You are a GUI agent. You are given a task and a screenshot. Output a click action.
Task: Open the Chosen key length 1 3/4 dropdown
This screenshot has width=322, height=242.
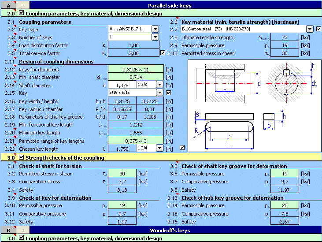coord(159,149)
